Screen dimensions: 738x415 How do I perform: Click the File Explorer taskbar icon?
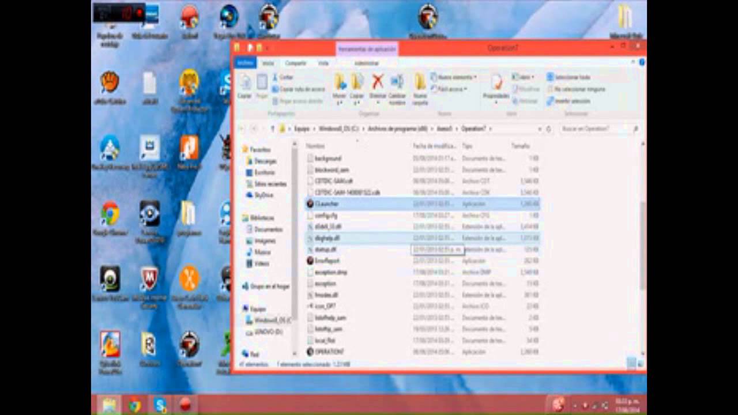click(x=109, y=405)
